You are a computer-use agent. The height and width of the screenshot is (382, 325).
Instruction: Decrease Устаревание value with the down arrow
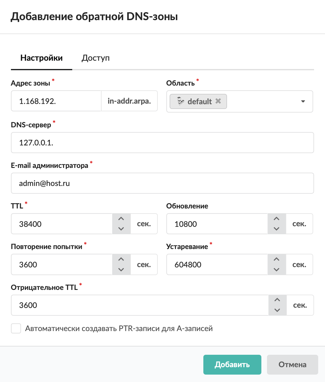(276, 269)
